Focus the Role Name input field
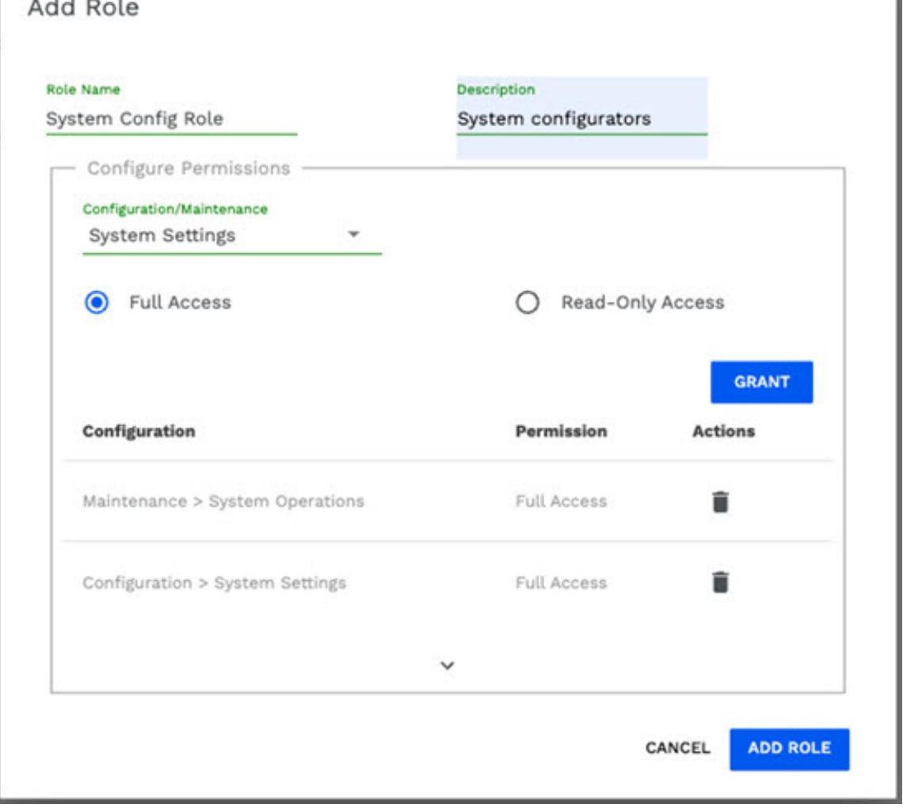Image resolution: width=903 pixels, height=812 pixels. 172,120
